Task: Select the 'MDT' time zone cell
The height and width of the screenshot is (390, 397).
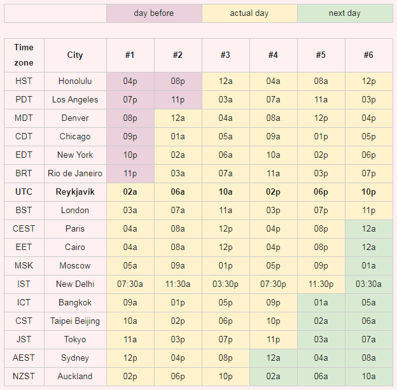Action: pos(24,118)
